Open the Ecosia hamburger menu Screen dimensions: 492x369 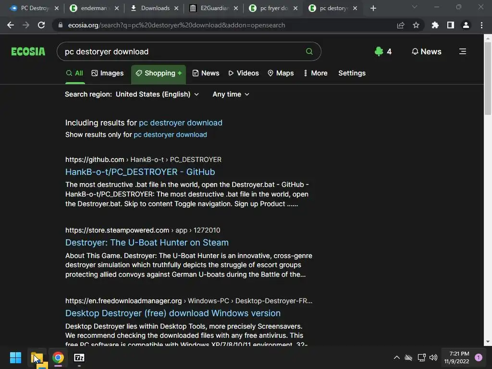(463, 51)
